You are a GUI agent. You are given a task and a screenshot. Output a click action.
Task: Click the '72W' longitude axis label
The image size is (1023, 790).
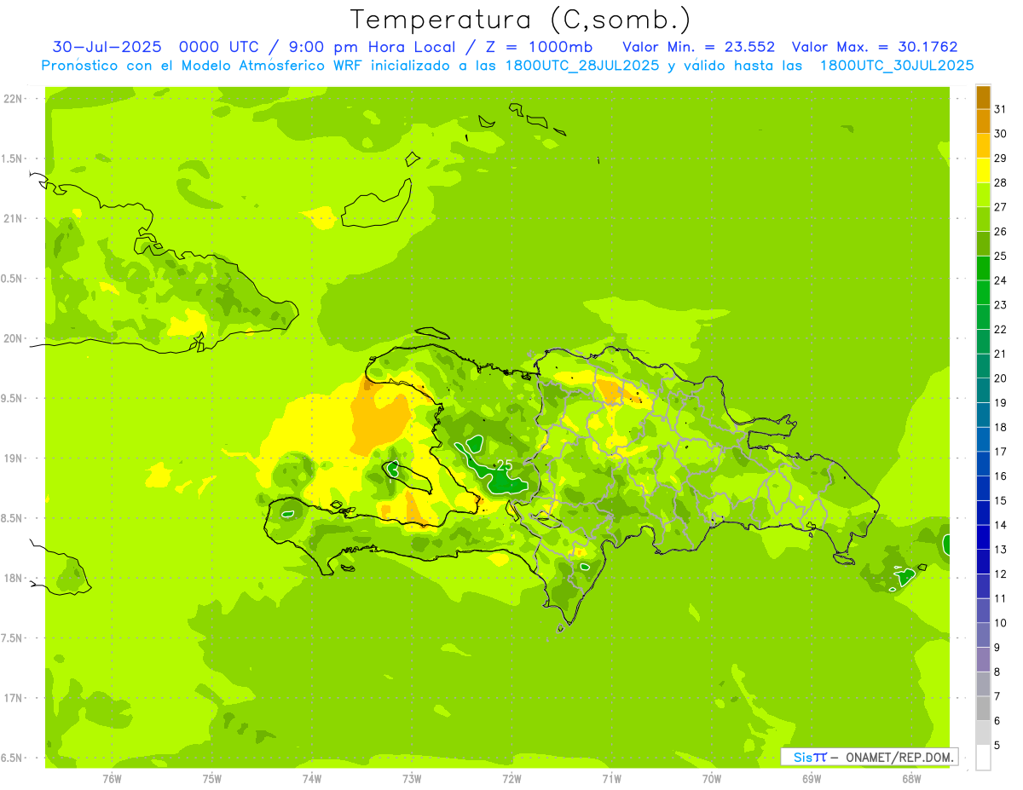point(511,778)
